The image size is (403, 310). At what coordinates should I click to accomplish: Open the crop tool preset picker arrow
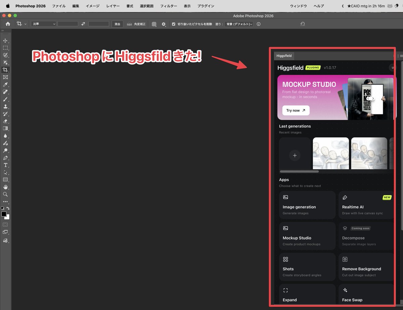coord(26,24)
